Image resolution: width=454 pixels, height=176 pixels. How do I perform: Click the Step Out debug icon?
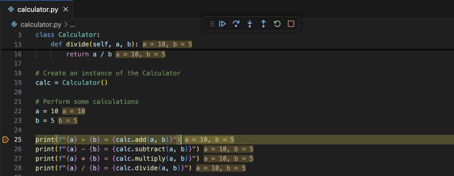tap(263, 24)
